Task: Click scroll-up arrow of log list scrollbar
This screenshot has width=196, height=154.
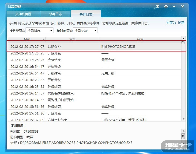Action: [x=183, y=39]
